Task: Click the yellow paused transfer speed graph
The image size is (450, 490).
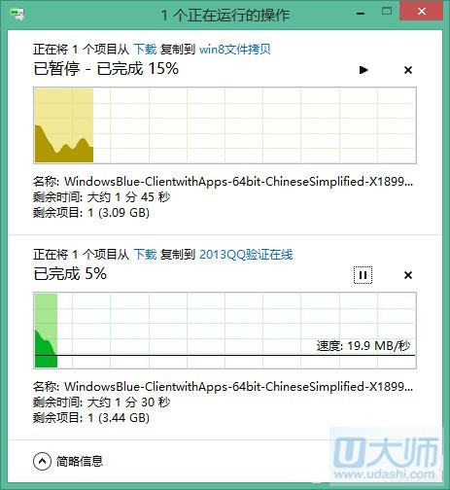Action: (x=225, y=125)
